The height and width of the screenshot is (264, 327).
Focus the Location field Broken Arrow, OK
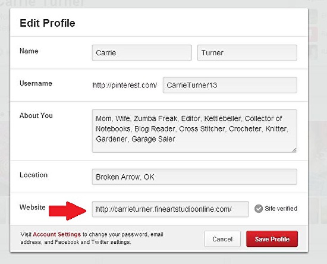coord(194,177)
